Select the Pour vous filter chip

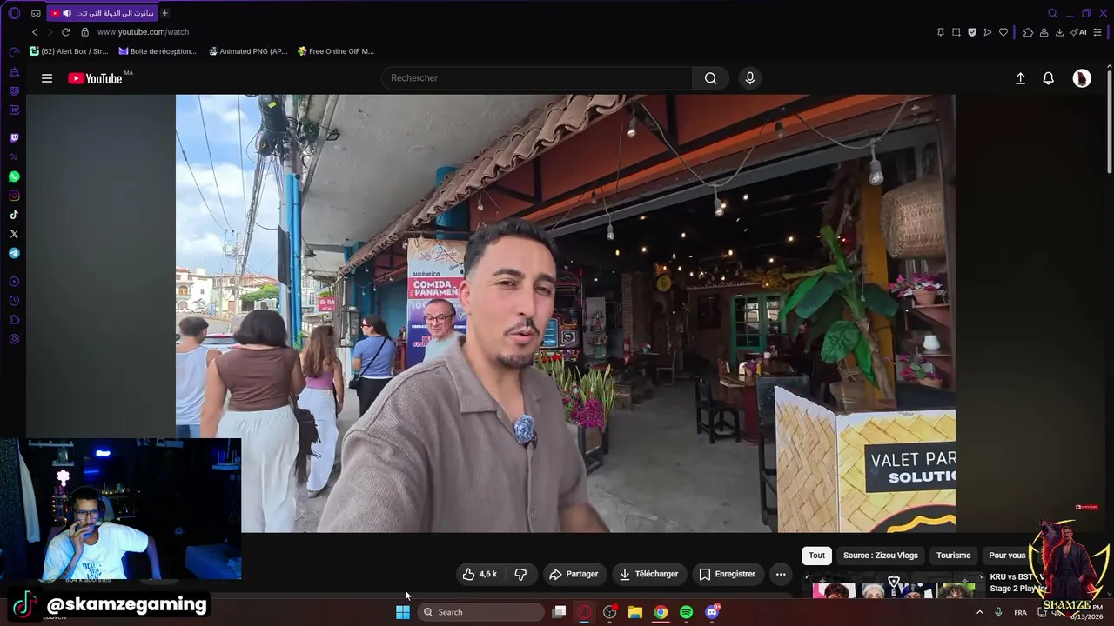click(x=1007, y=556)
